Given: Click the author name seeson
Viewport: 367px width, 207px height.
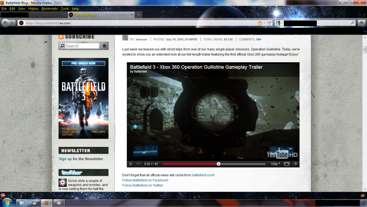Looking at the screenshot, I should coord(141,39).
